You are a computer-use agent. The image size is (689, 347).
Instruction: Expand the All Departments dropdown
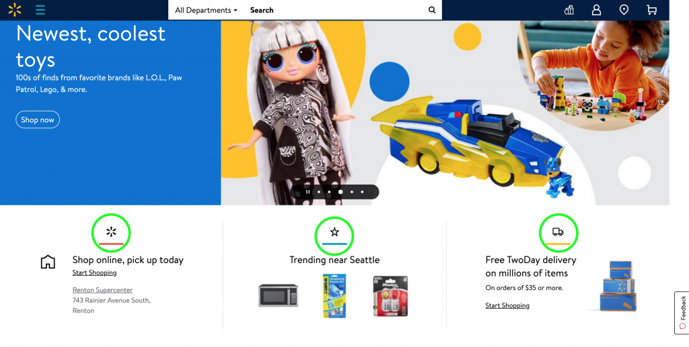coord(206,10)
